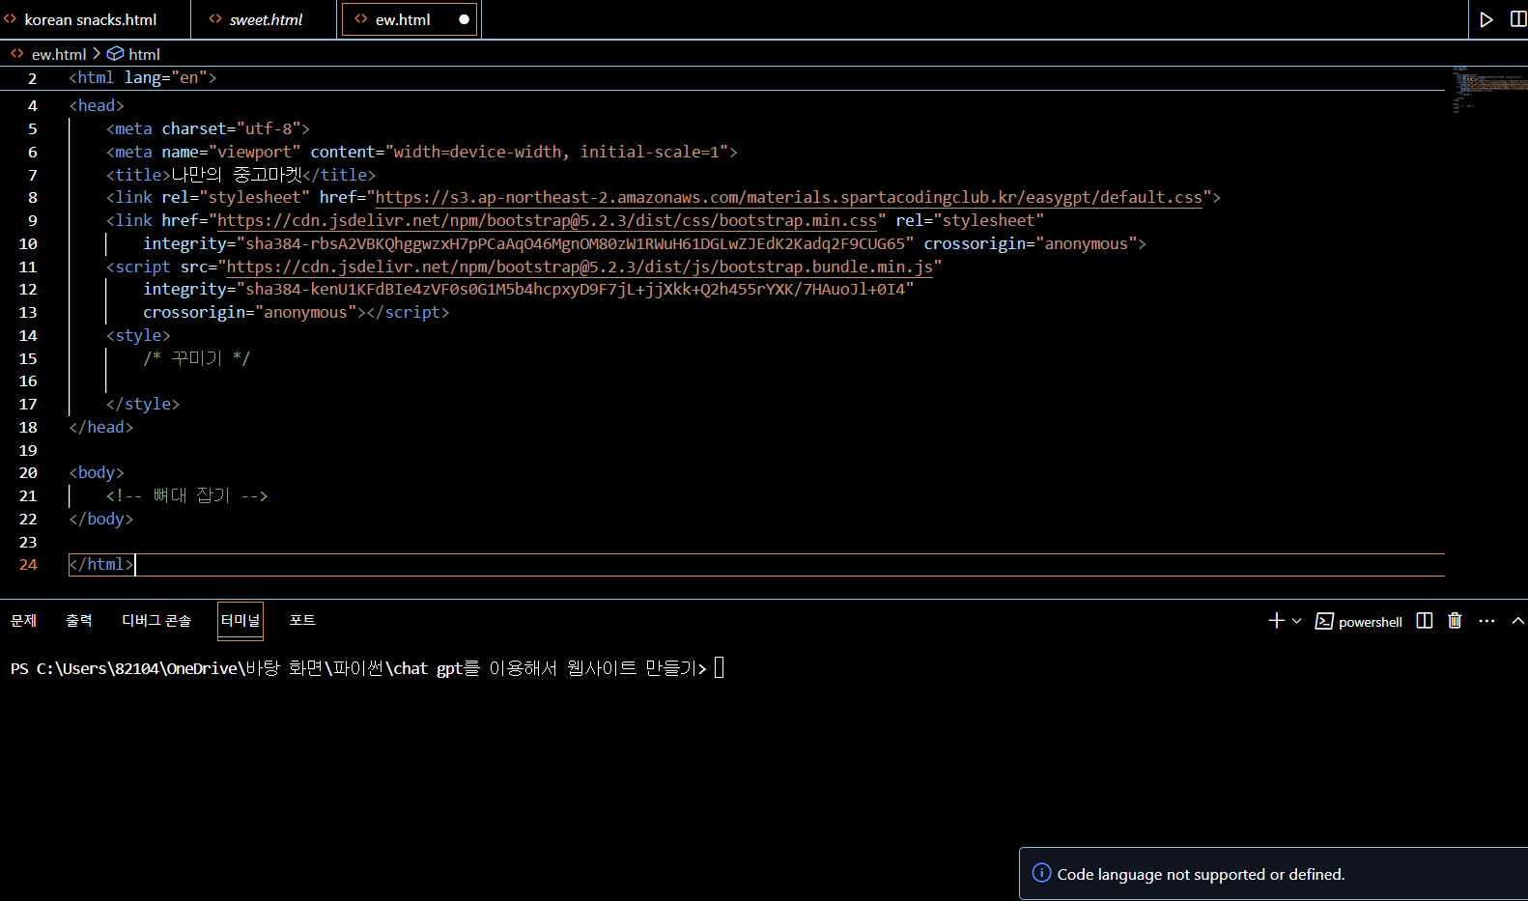
Task: Click the unsaved-changes dot on ew.html tab
Action: (x=464, y=19)
